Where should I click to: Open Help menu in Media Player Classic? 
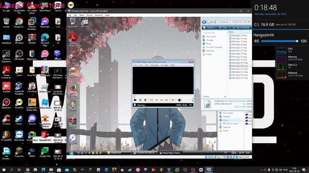(173, 65)
